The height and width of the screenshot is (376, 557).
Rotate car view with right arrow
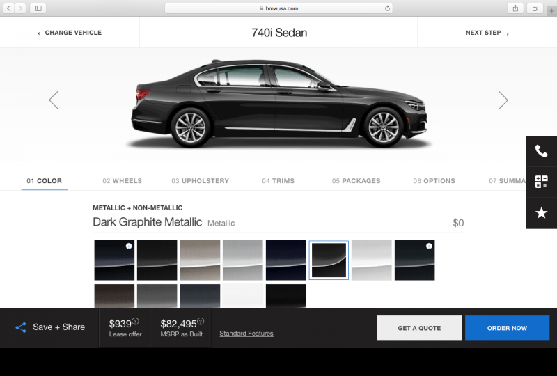point(503,100)
